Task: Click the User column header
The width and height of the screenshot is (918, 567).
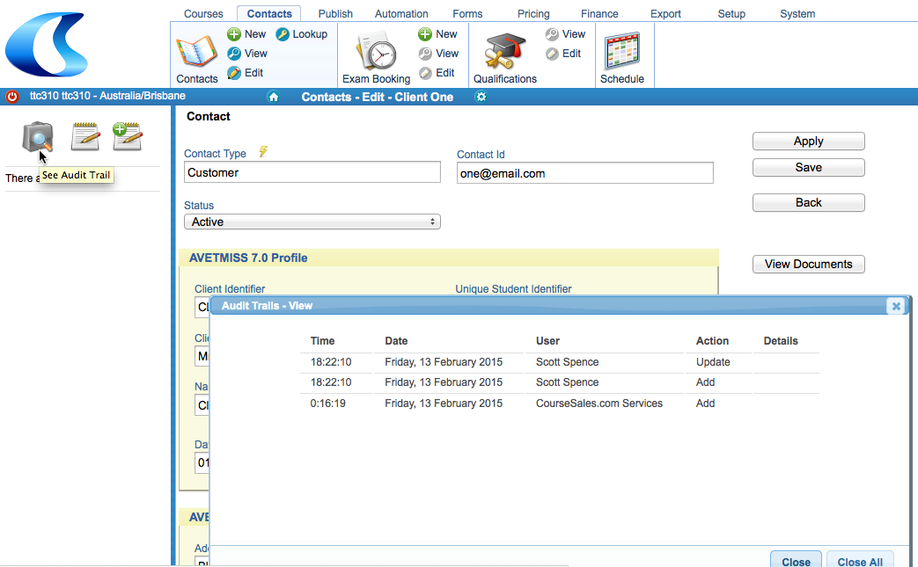Action: [548, 341]
